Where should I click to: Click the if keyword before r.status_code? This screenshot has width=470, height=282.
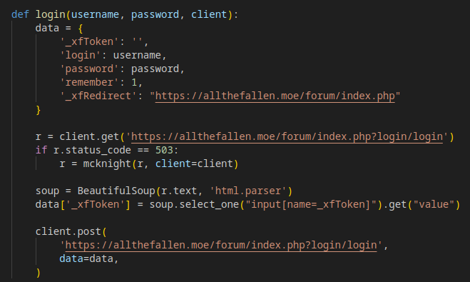pyautogui.click(x=41, y=150)
